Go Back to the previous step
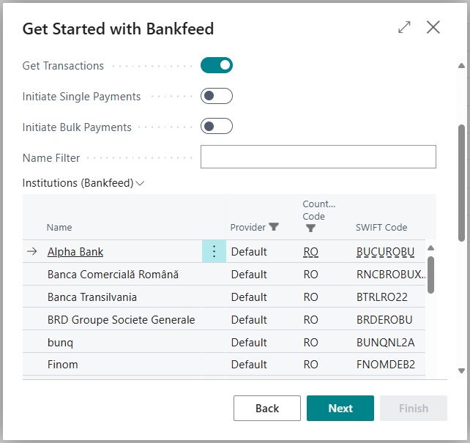The width and height of the screenshot is (470, 443). click(x=267, y=409)
